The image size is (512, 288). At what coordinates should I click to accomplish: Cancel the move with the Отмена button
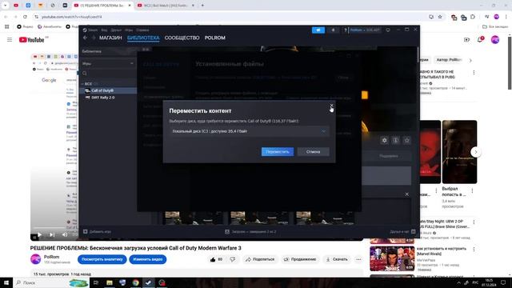tap(313, 151)
